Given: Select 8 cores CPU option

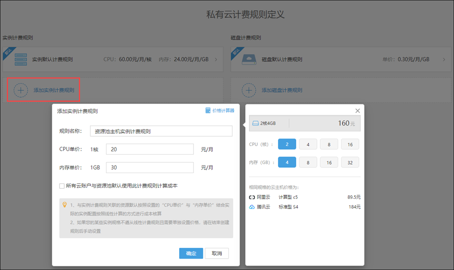Looking at the screenshot, I should tap(329, 144).
